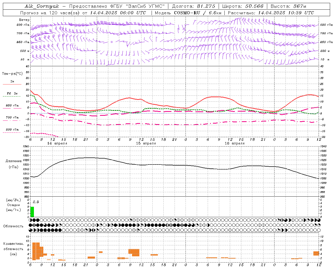This screenshot has height=267, width=334.
Task: Click the 'Долгота: 81.275' longitude value
Action: click(x=193, y=6)
